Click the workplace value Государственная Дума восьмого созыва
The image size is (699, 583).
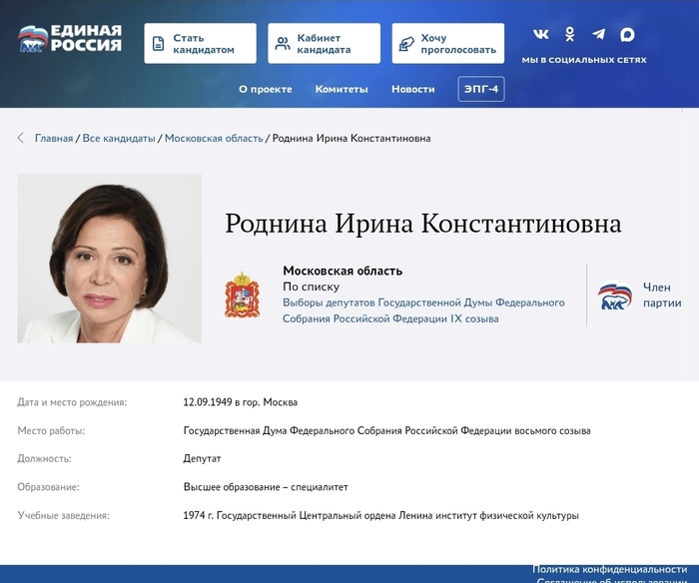(386, 431)
